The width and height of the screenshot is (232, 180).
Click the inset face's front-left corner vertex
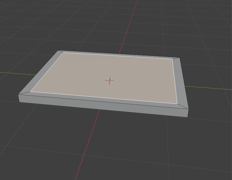[30, 92]
